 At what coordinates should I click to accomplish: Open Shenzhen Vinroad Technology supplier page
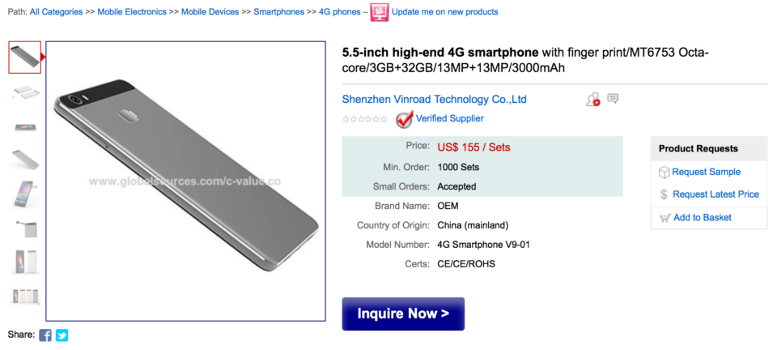click(435, 100)
